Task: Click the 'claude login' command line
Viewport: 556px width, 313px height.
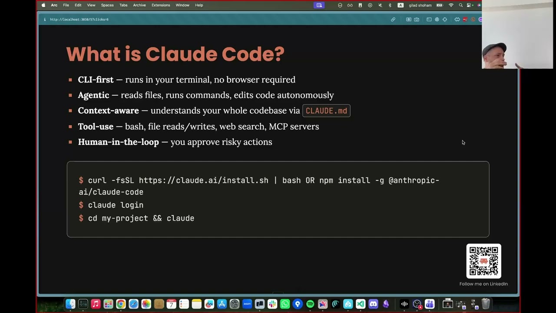Action: [111, 205]
